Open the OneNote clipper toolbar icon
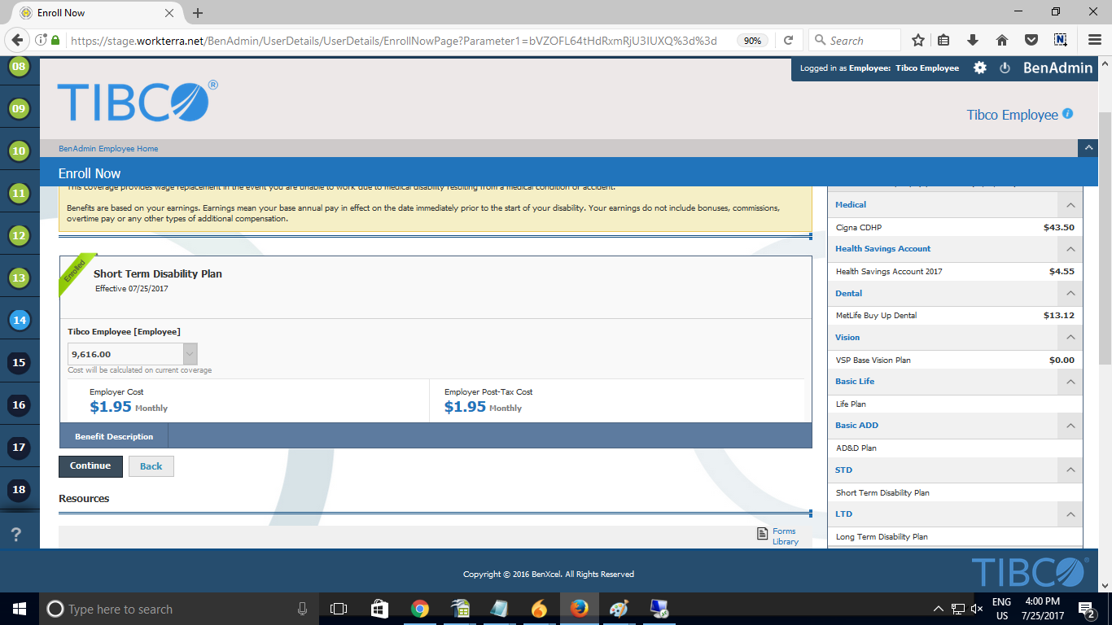 point(1060,40)
